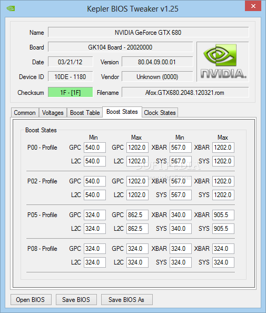Viewport: 266px width, 313px height.
Task: Click the Name field NVIDIA GeForce GTX 680
Action: pyautogui.click(x=148, y=32)
